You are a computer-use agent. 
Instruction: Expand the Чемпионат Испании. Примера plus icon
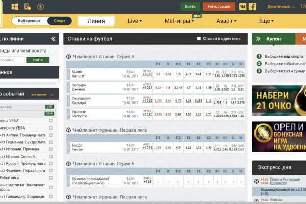50,149
